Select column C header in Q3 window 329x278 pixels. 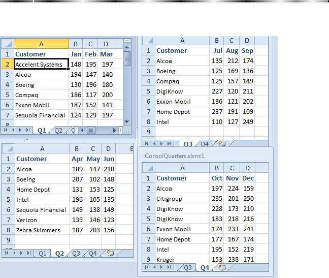(x=232, y=41)
